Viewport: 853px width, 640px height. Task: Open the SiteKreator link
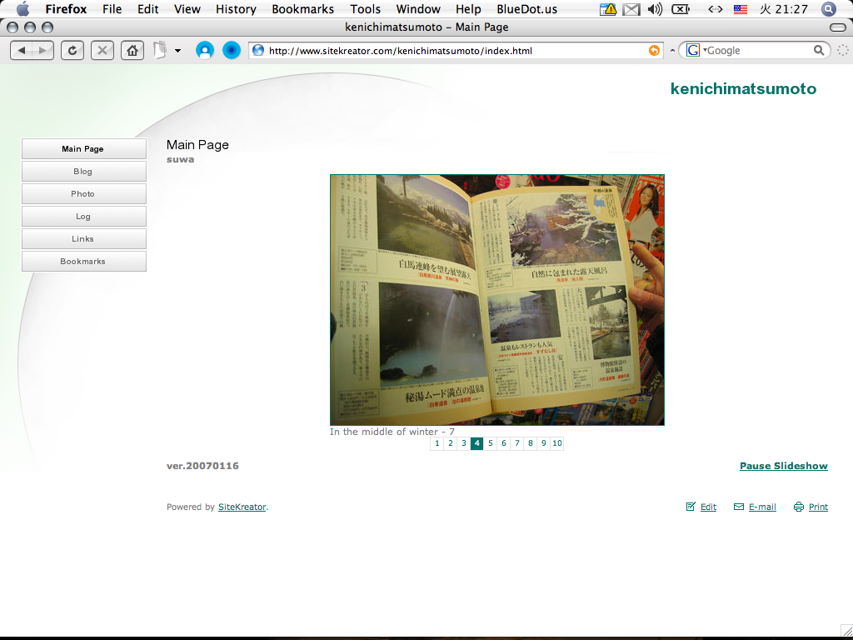pyautogui.click(x=242, y=507)
